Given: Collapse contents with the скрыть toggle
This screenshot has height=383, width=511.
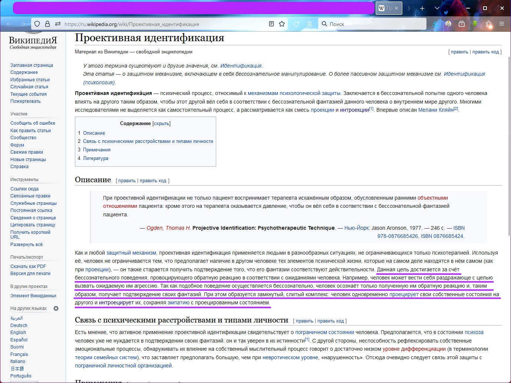Looking at the screenshot, I should (161, 124).
